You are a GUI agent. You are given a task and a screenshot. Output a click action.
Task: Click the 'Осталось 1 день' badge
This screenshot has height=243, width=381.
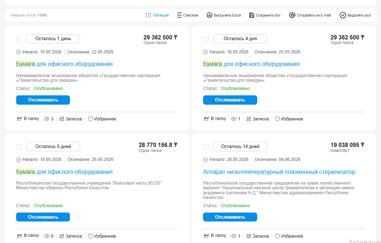coord(53,39)
